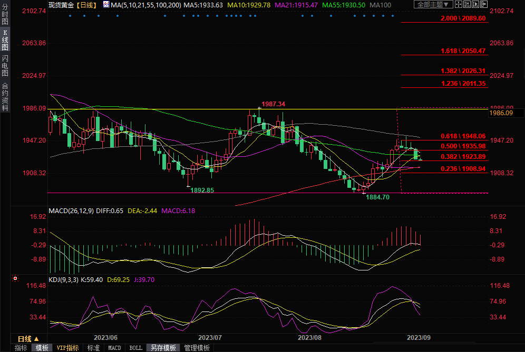Open the 闪电图 sidebar tab
Screen dimensions: 525x352
(5, 65)
